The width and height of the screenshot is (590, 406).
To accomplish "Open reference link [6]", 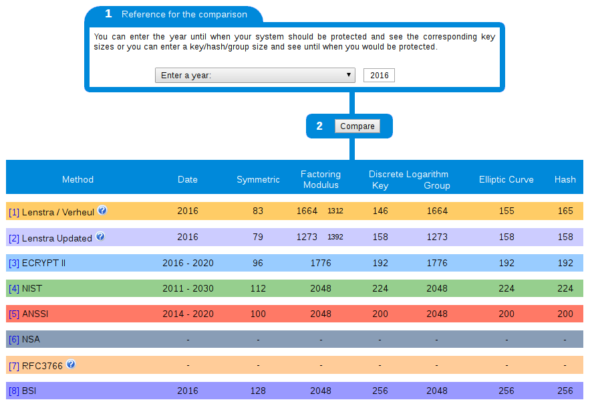I will (x=14, y=340).
